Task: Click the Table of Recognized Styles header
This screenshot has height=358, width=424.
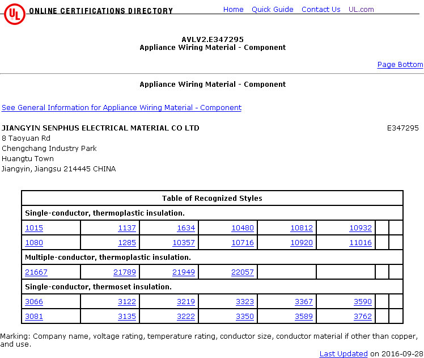Action: pos(212,199)
